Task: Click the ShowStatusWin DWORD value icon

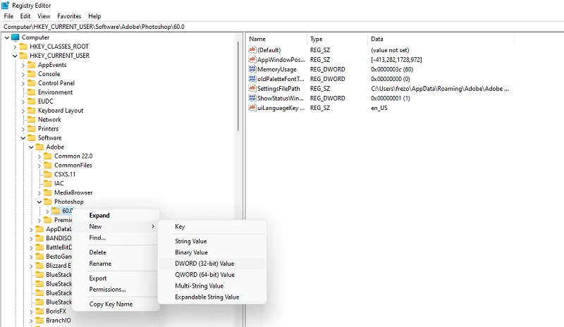Action: pos(252,98)
